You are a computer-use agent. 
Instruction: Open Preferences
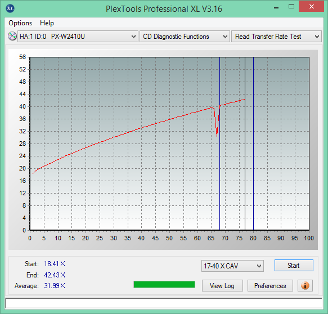270,285
